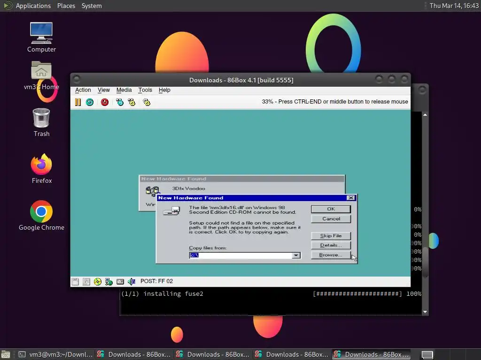Switch to vm3@vm3 terminal taskbar item
This screenshot has width=481, height=360.
55,354
